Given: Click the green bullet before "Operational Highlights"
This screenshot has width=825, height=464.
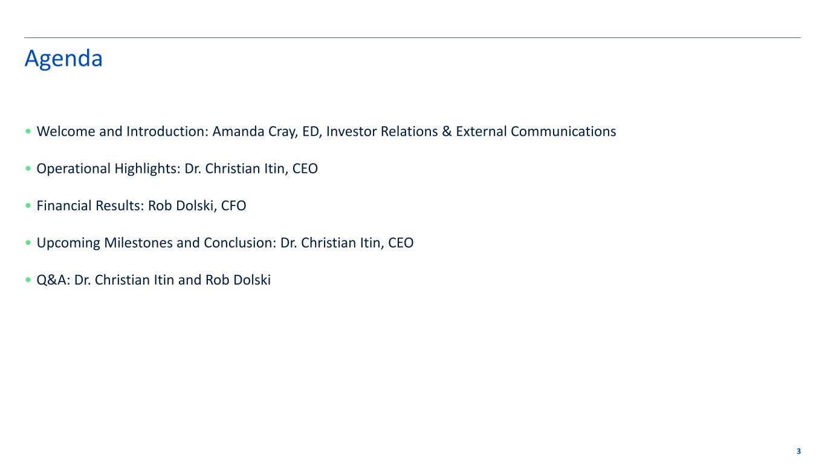Looking at the screenshot, I should [28, 169].
